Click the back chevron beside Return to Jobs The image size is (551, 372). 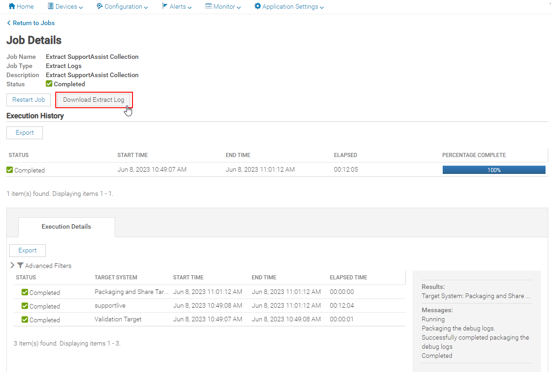coord(8,22)
